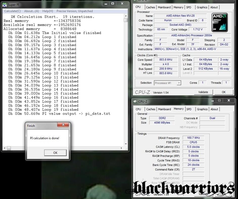Switch to Memory tab in upper CPU-Z window
This screenshot has height=199, width=238.
tap(178, 7)
